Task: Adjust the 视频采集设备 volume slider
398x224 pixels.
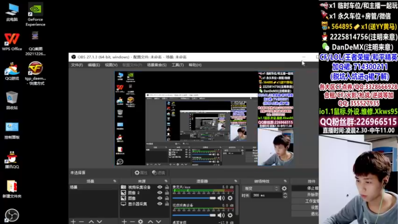Action: click(194, 215)
